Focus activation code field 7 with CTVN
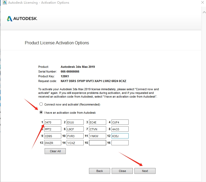Viewport: 206px width, 182px height. [97, 129]
